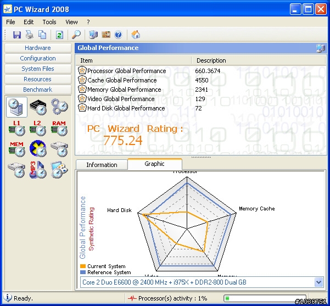Screen dimensions: 330x306
Task: Open the Tools menu
Action: tap(49, 22)
